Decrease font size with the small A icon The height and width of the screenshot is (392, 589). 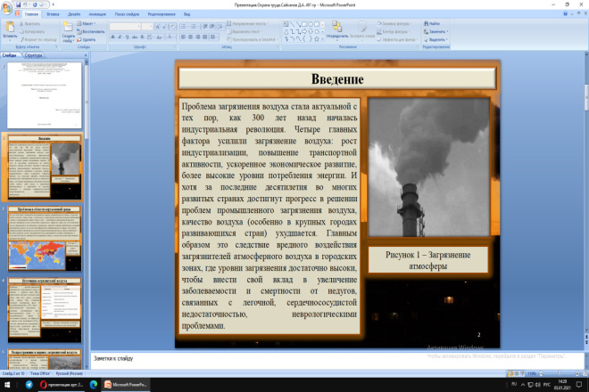(164, 27)
